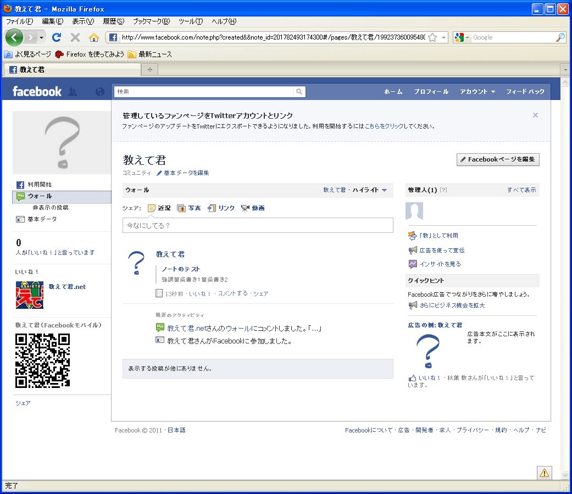Open 非表示の投稿 in the sidebar
This screenshot has height=494, width=572.
pos(51,207)
